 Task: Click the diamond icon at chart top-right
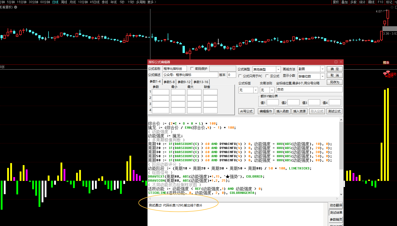coord(392,7)
